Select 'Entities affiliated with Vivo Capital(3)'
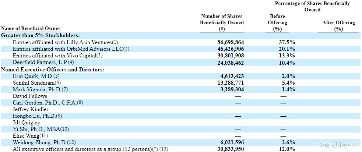 [57, 56]
